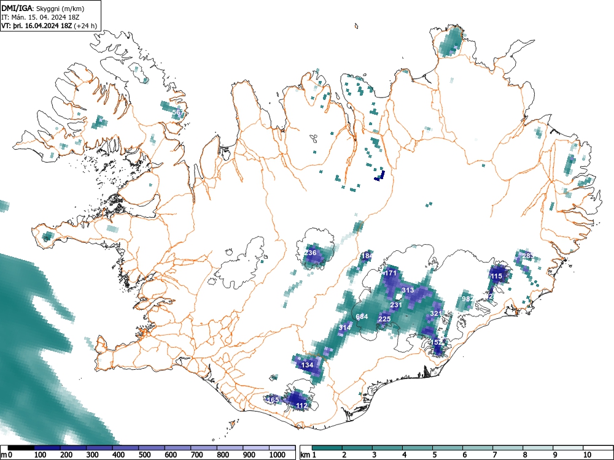Click the 1000 label on the metre legend
Viewport: 614px width, 460px height.
[x=278, y=455]
